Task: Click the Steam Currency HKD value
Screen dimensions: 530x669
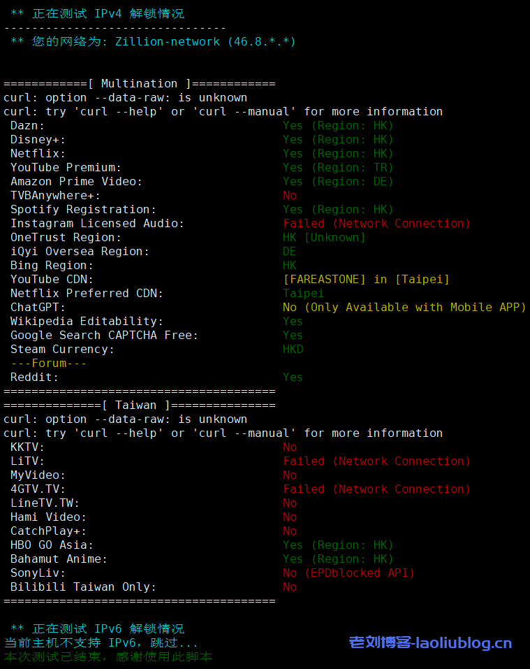Action: pos(293,350)
